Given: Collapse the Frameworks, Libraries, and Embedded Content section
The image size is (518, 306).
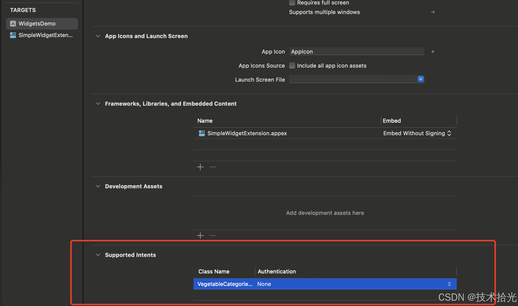Looking at the screenshot, I should pyautogui.click(x=98, y=104).
